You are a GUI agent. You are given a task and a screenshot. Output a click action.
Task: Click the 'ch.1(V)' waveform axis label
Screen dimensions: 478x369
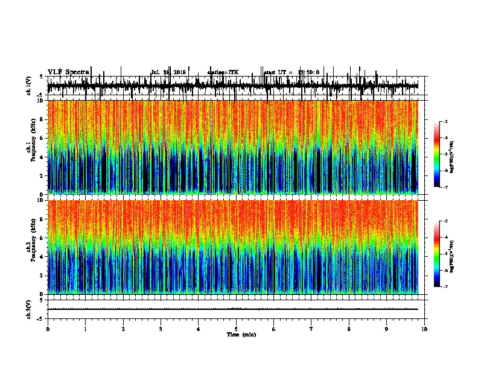pos(29,86)
